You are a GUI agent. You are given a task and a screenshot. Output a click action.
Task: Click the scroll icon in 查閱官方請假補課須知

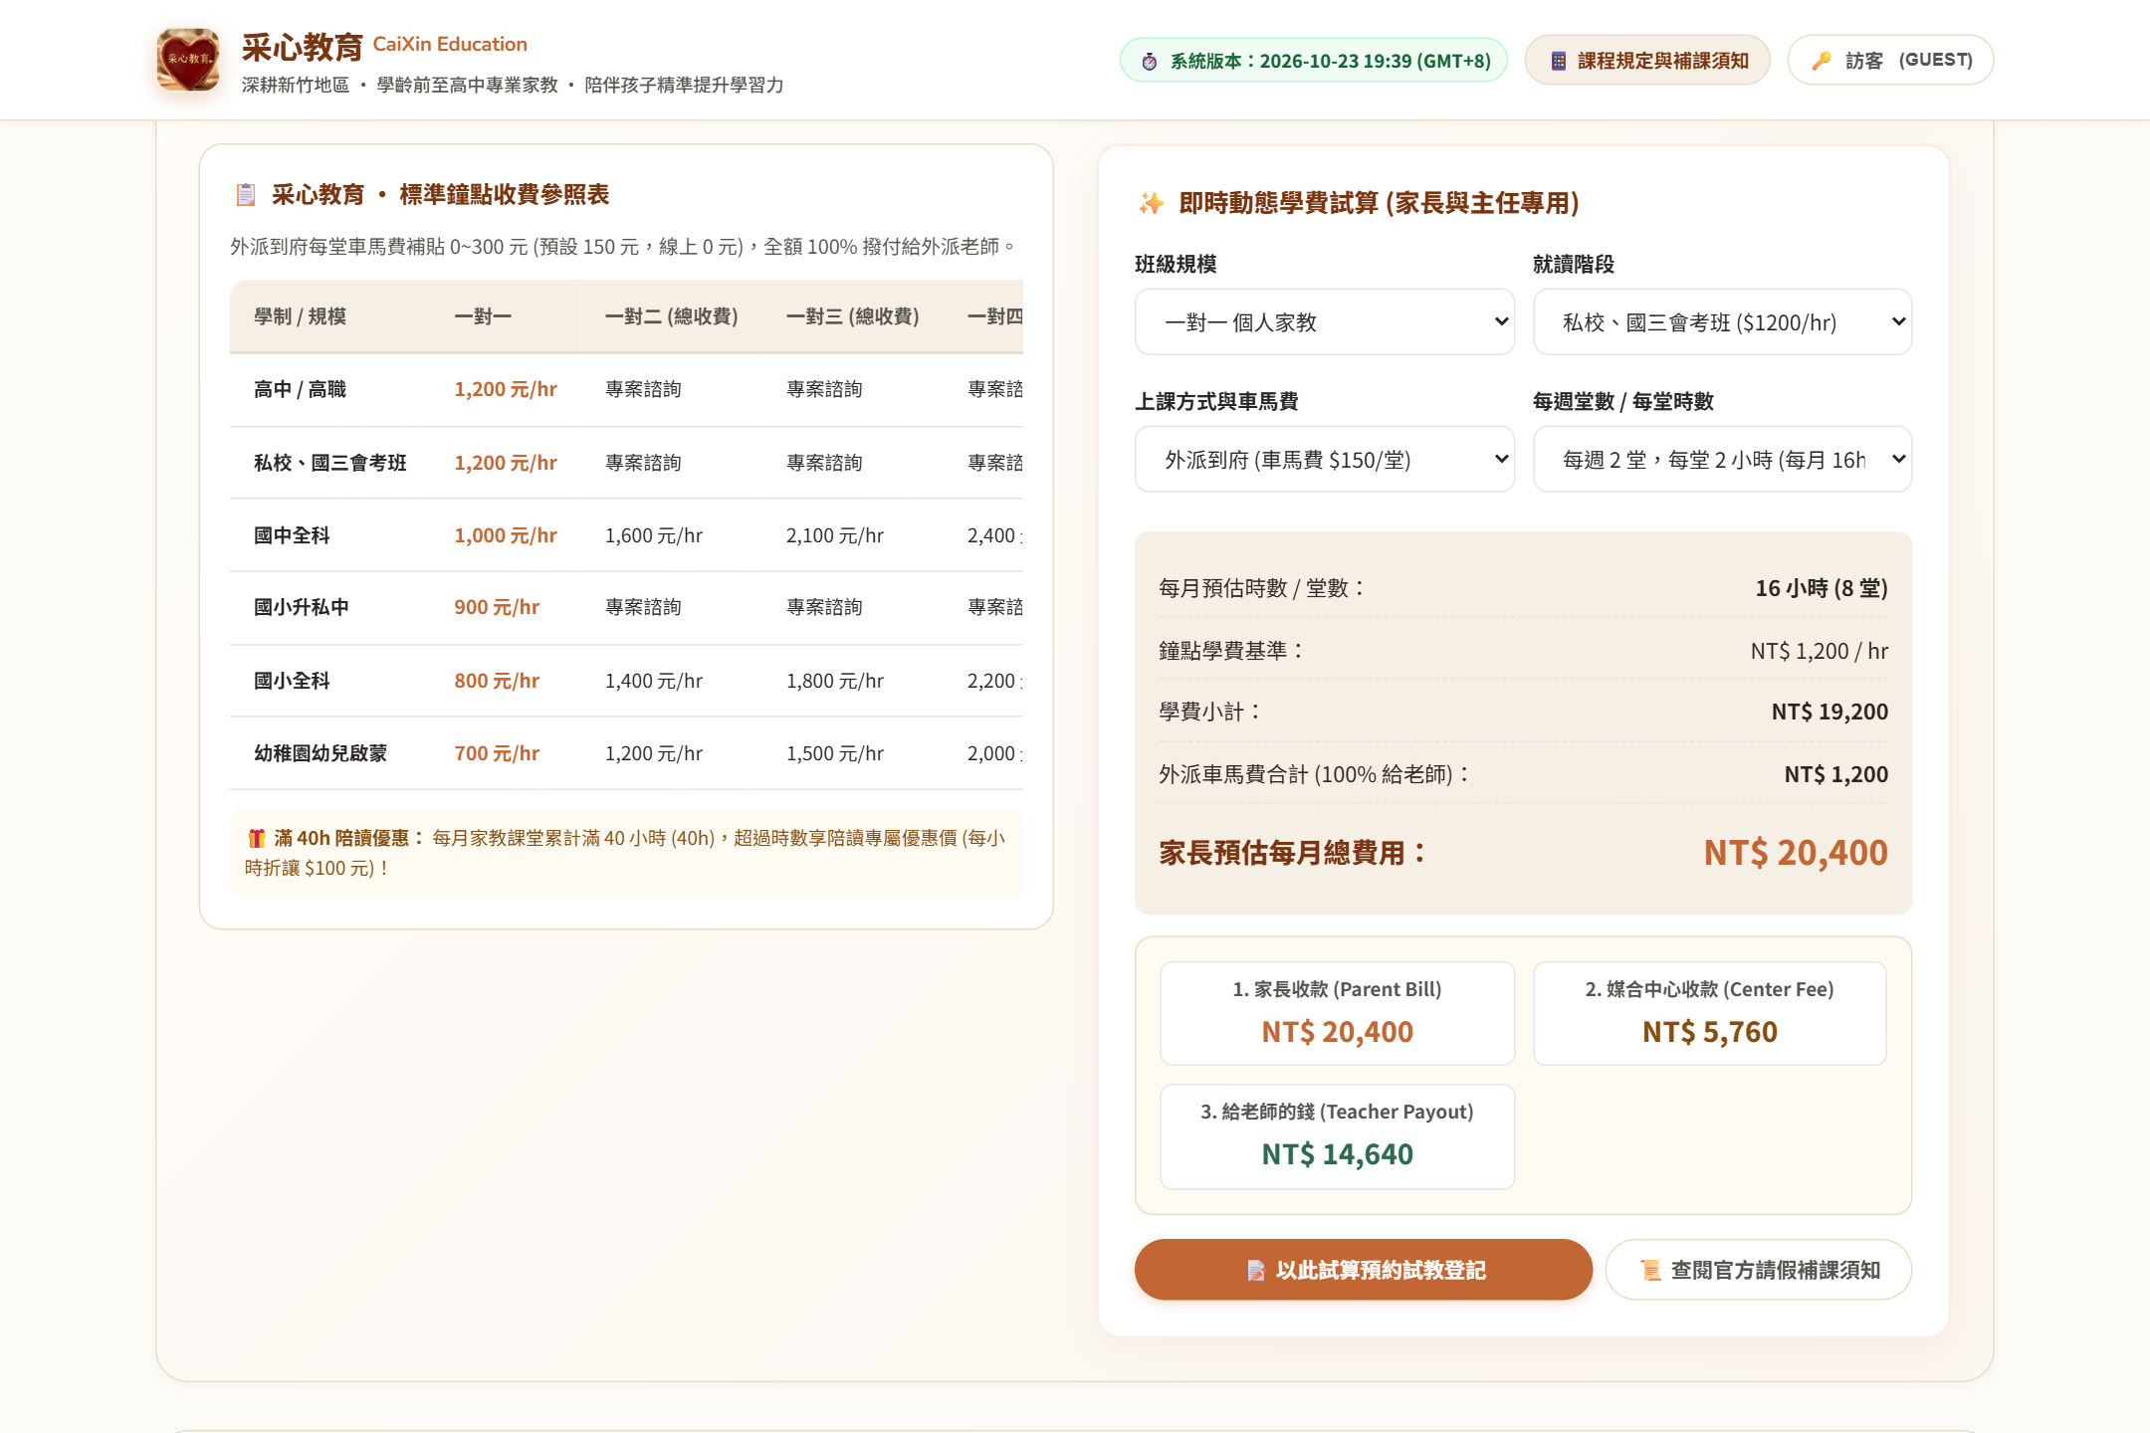pyautogui.click(x=1651, y=1270)
